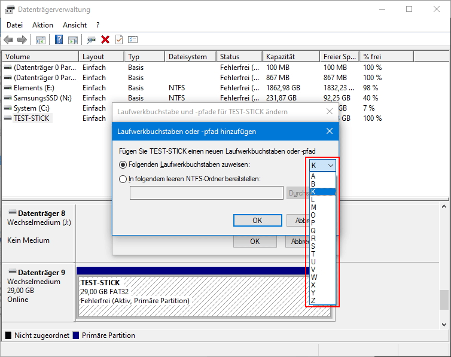This screenshot has width=451, height=357.
Task: Click Abbrechen in the hinzufügen dialog
Action: click(297, 221)
